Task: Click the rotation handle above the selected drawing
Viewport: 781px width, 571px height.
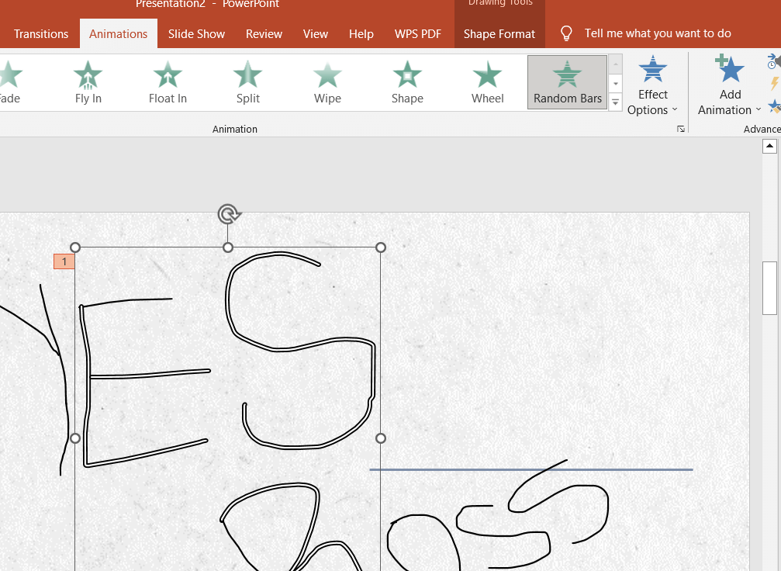Action: 228,214
